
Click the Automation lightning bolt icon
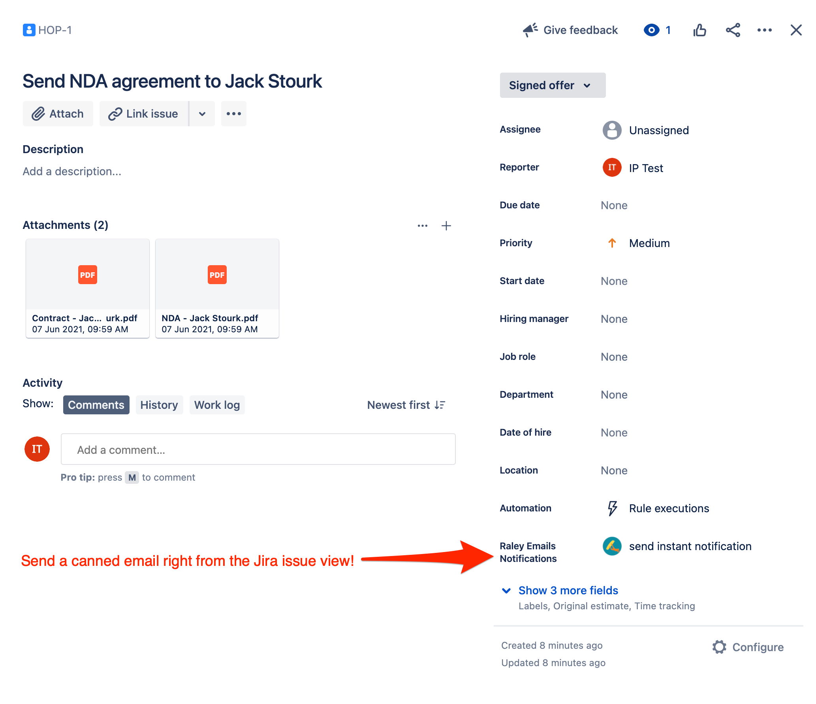point(612,508)
